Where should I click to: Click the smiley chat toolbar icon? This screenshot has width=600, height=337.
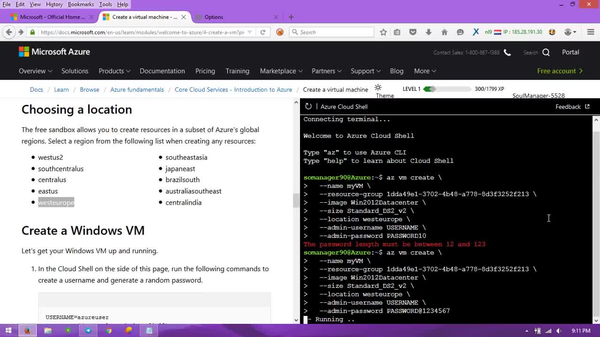[460, 32]
